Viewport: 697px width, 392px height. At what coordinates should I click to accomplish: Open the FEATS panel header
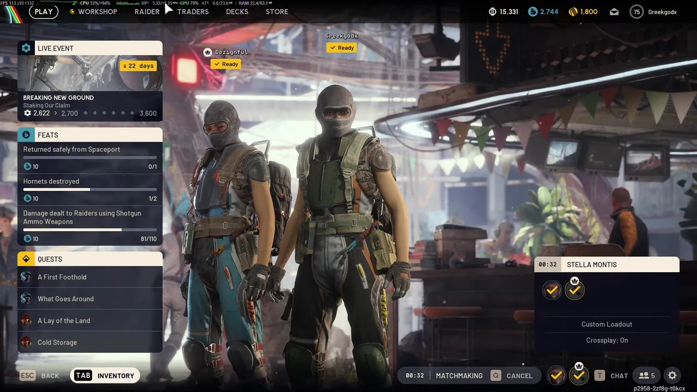(90, 134)
